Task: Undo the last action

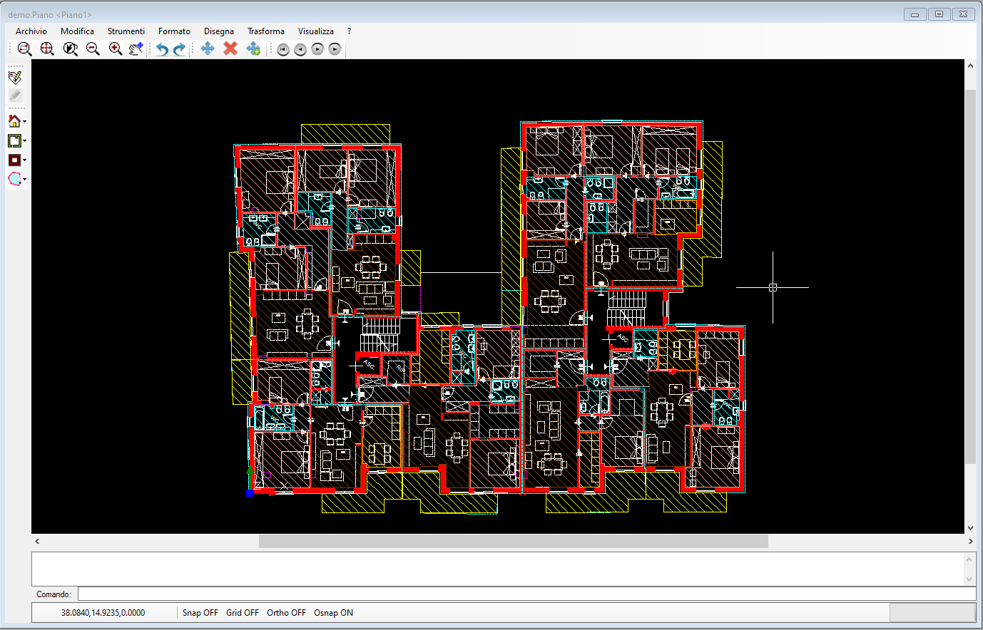Action: pyautogui.click(x=163, y=48)
